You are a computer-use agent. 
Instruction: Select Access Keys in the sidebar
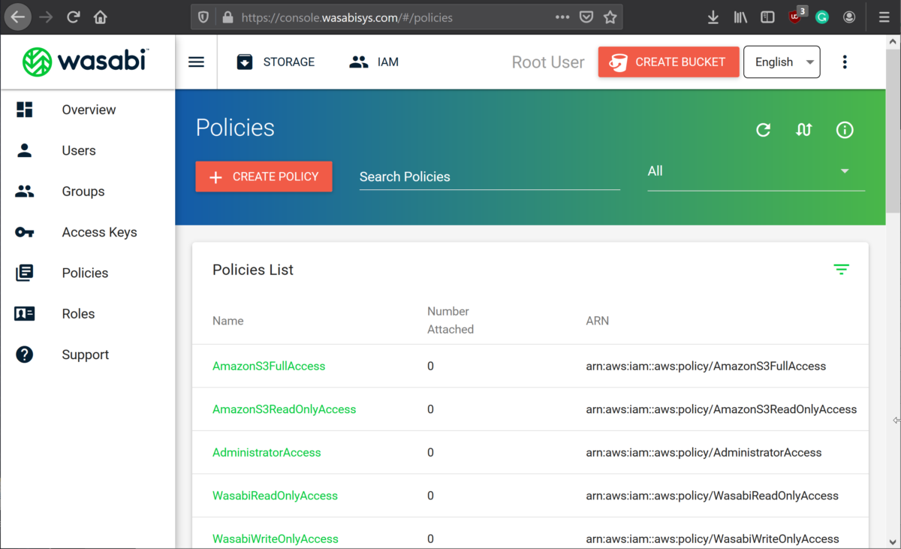[x=99, y=232]
